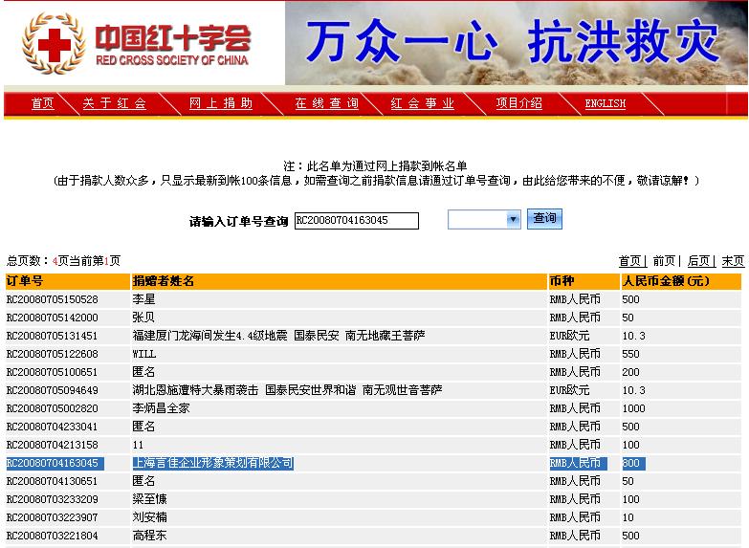This screenshot has width=749, height=548.
Task: Click order number RC20080705150528
Action: tap(52, 299)
